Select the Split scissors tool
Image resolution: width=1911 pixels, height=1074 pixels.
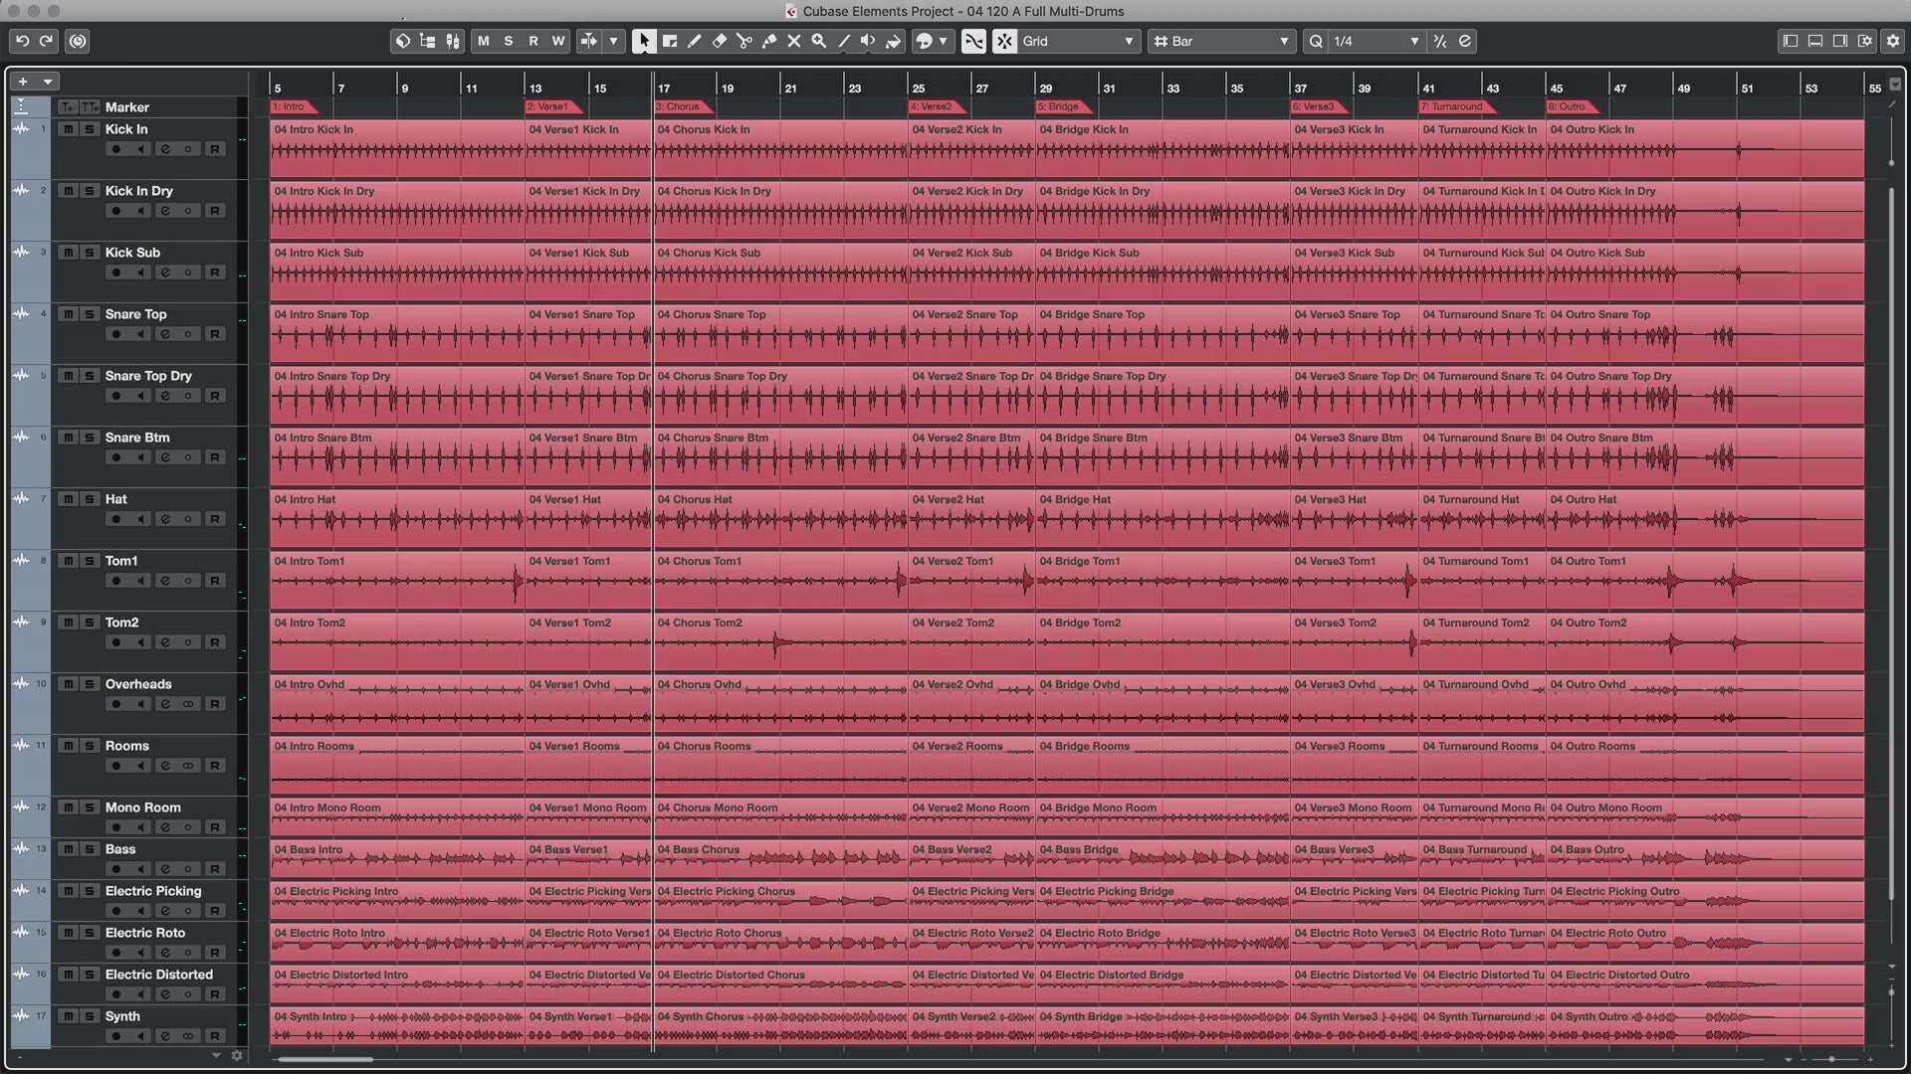tap(744, 41)
